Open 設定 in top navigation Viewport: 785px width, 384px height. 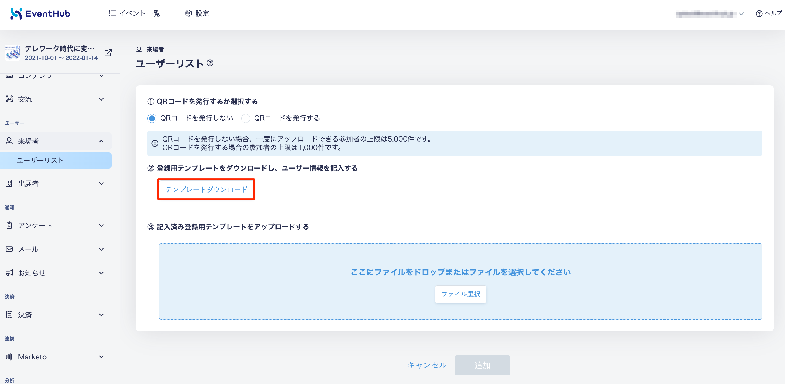197,13
